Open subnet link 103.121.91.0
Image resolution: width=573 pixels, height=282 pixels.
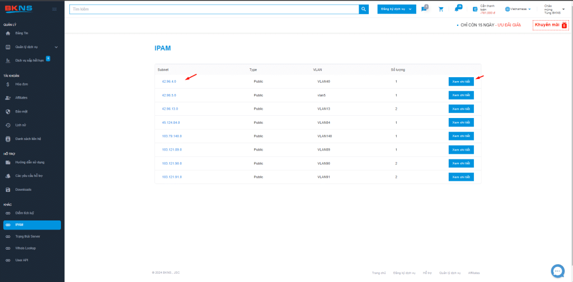172,177
